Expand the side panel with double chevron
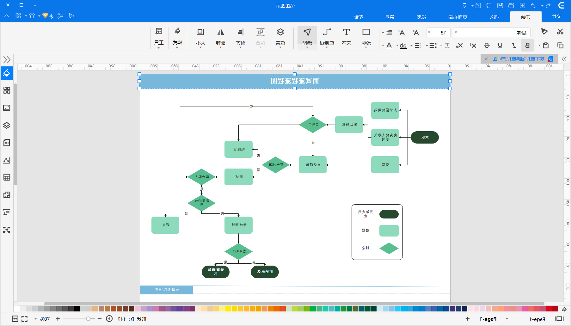Viewport: 571px width, 326px height. click(7, 59)
